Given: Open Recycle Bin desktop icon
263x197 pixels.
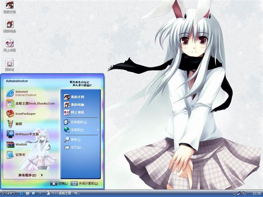Looking at the screenshot, I should pos(9,65).
